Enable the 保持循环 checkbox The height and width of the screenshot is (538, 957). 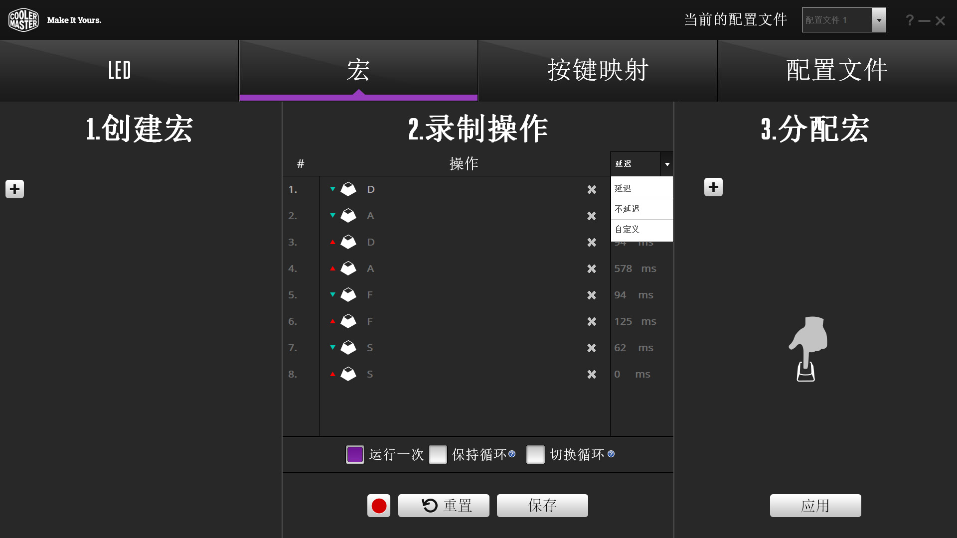[438, 454]
